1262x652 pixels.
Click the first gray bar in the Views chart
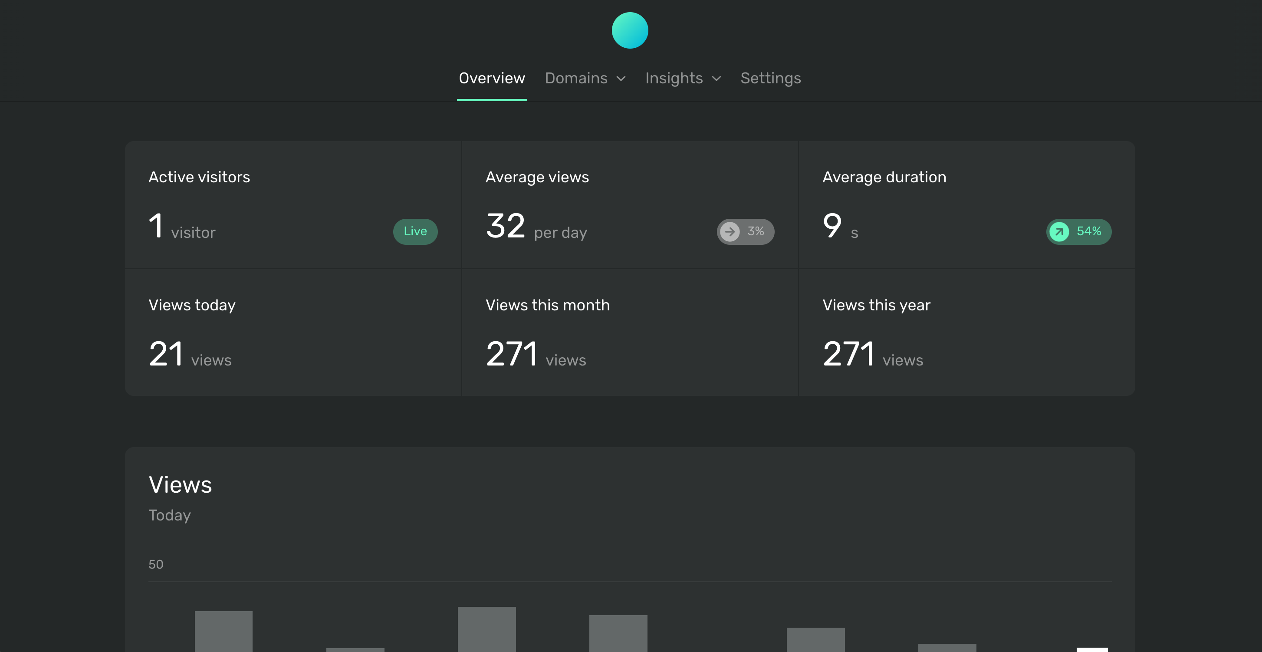tap(223, 632)
